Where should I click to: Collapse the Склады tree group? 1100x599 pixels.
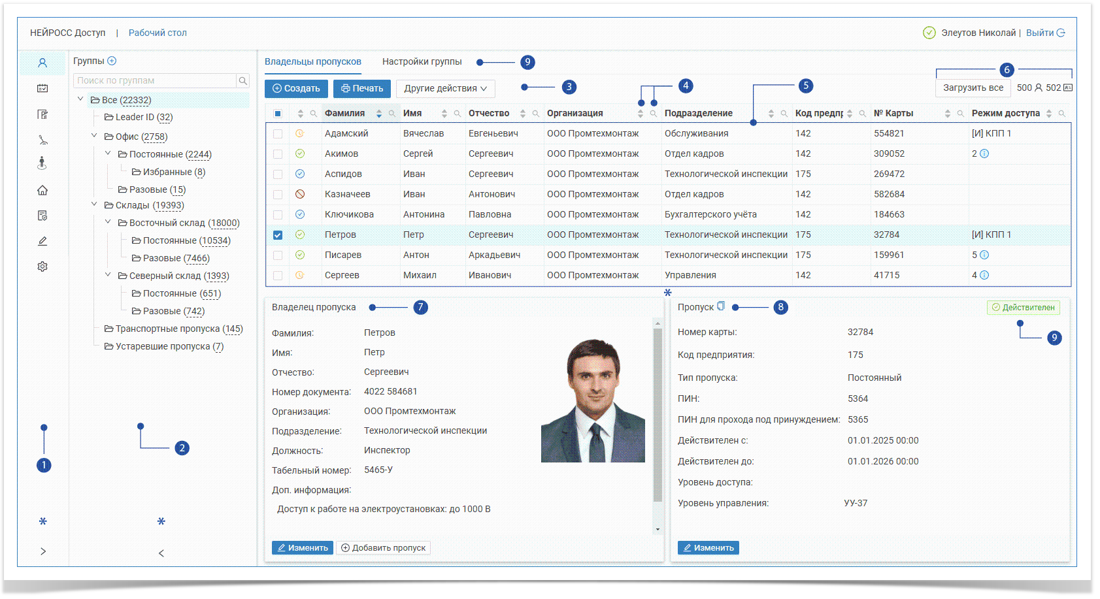[x=94, y=204]
